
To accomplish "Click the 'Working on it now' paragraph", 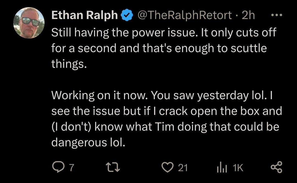I will tap(167, 119).
